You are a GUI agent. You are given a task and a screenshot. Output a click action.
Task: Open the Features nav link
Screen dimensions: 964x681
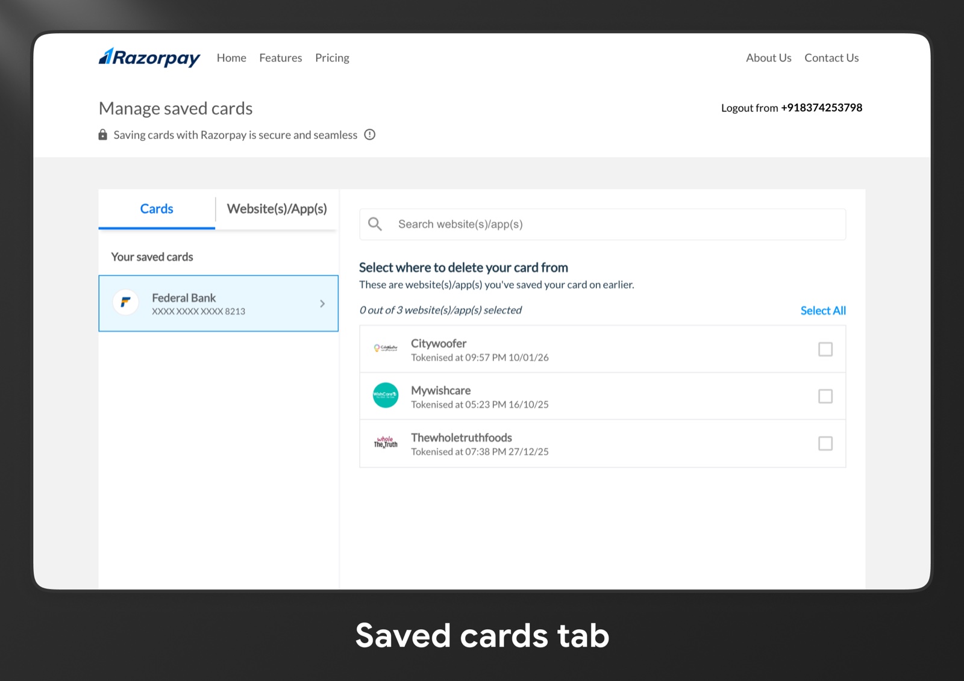pos(281,58)
